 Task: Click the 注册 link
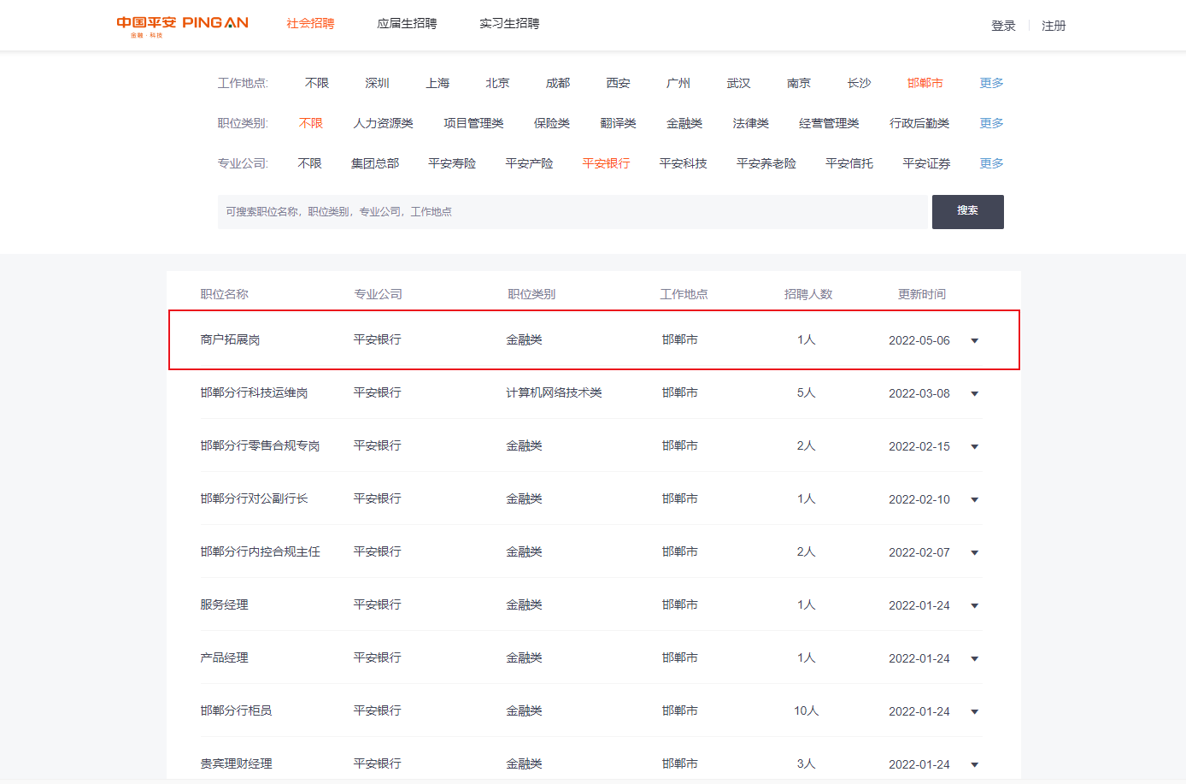click(x=1054, y=26)
